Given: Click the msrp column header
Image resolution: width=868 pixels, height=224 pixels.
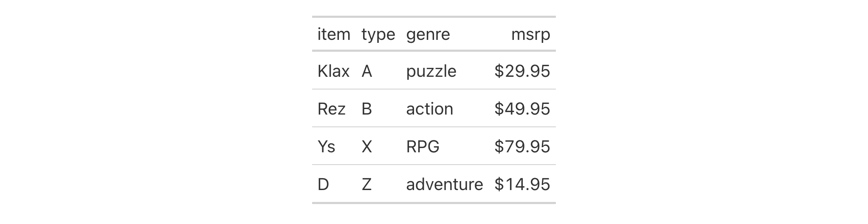Looking at the screenshot, I should [x=522, y=34].
